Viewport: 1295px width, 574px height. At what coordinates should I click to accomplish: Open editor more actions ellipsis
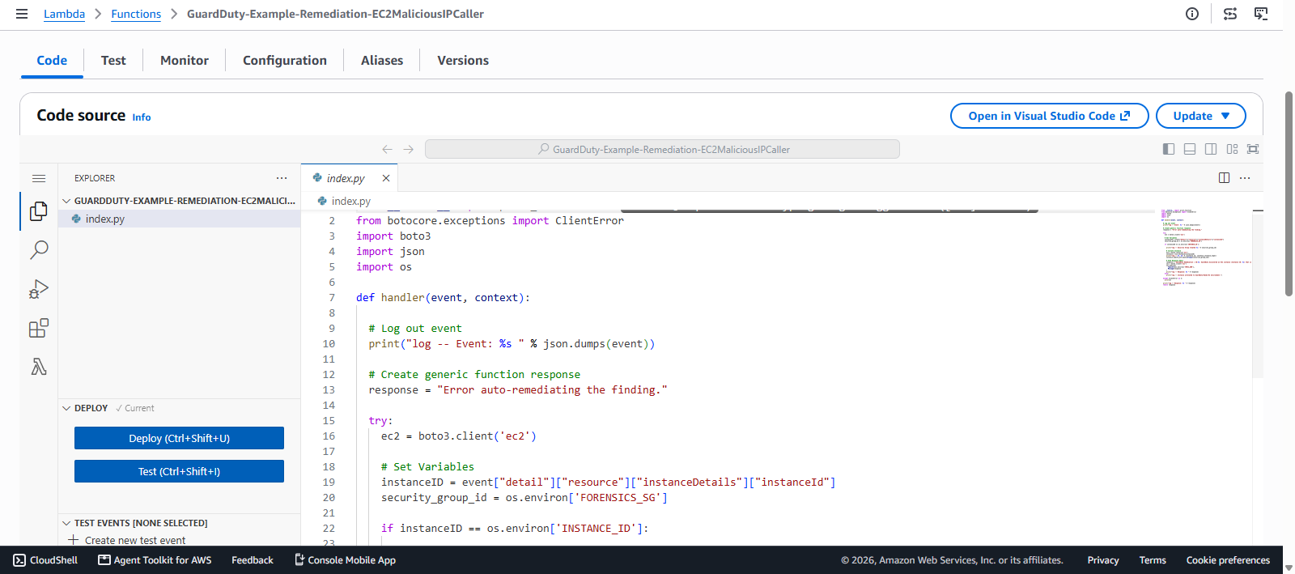1245,178
